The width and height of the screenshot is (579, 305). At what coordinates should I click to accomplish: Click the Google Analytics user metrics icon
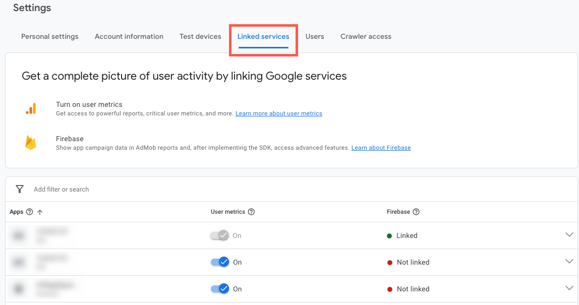[x=31, y=108]
